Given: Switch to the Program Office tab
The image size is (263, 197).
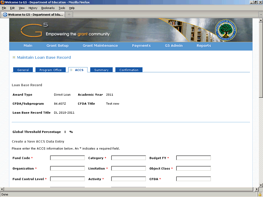Looking at the screenshot, I should [x=51, y=70].
